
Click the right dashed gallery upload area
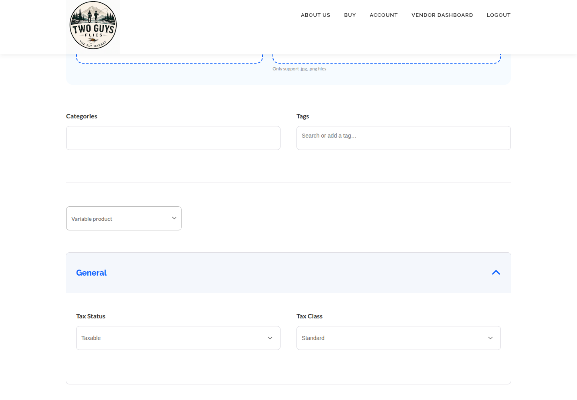[x=387, y=59]
